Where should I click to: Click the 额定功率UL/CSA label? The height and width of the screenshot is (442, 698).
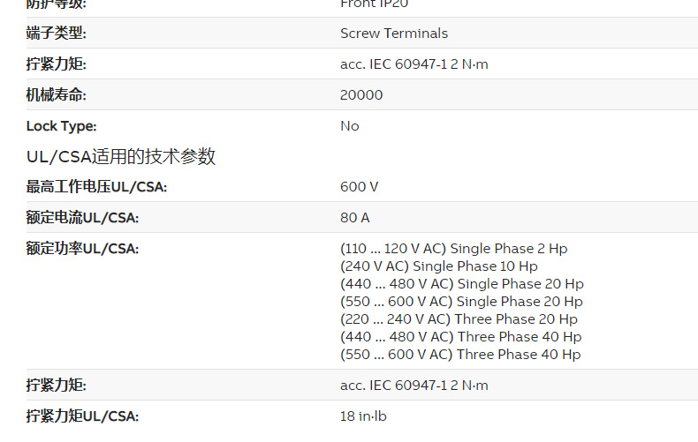pyautogui.click(x=82, y=249)
